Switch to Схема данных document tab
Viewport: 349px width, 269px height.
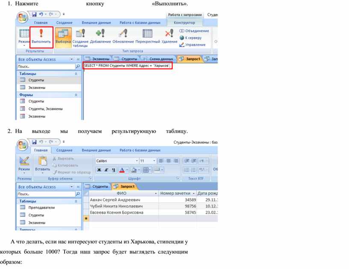tap(158, 59)
